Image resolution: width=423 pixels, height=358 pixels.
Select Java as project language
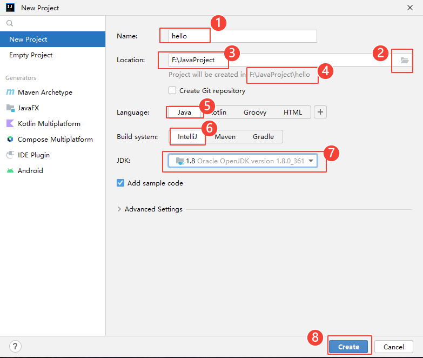[185, 112]
